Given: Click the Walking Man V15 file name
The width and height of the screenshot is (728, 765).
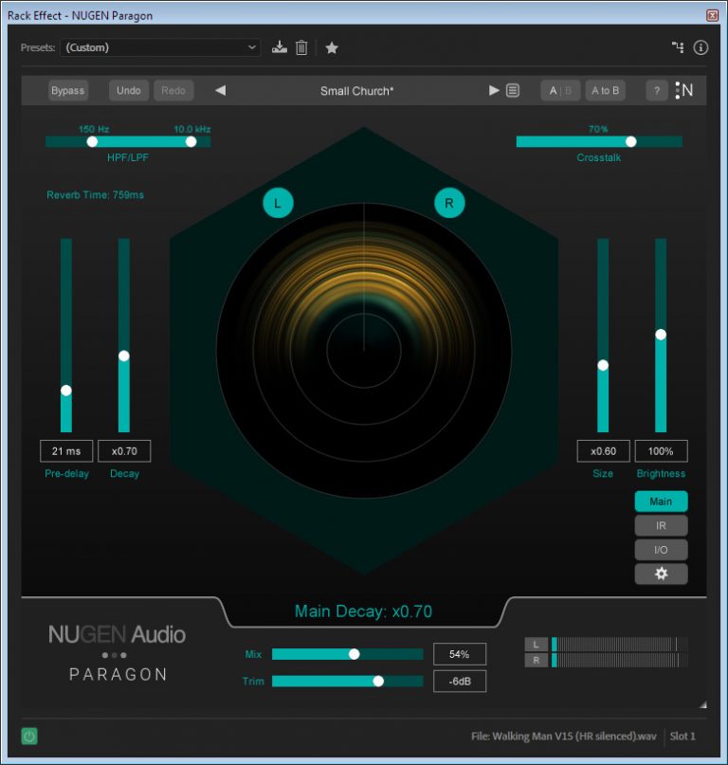Looking at the screenshot, I should point(564,737).
